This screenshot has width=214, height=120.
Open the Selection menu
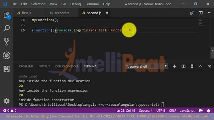pos(38,4)
